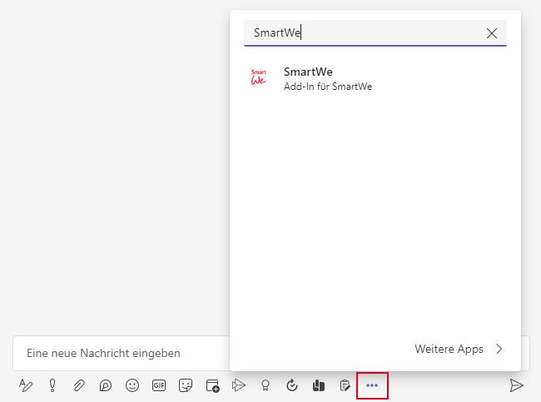Set delivery options with the exclamation icon
Screen dimensions: 541x402
(52, 385)
